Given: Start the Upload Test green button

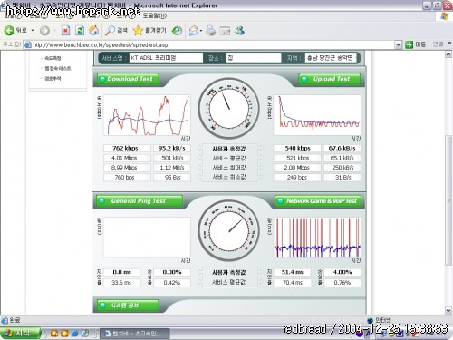Looking at the screenshot, I should (x=330, y=79).
